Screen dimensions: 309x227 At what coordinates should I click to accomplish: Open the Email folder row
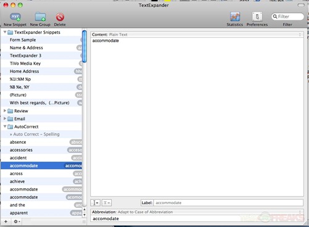[x=41, y=118]
